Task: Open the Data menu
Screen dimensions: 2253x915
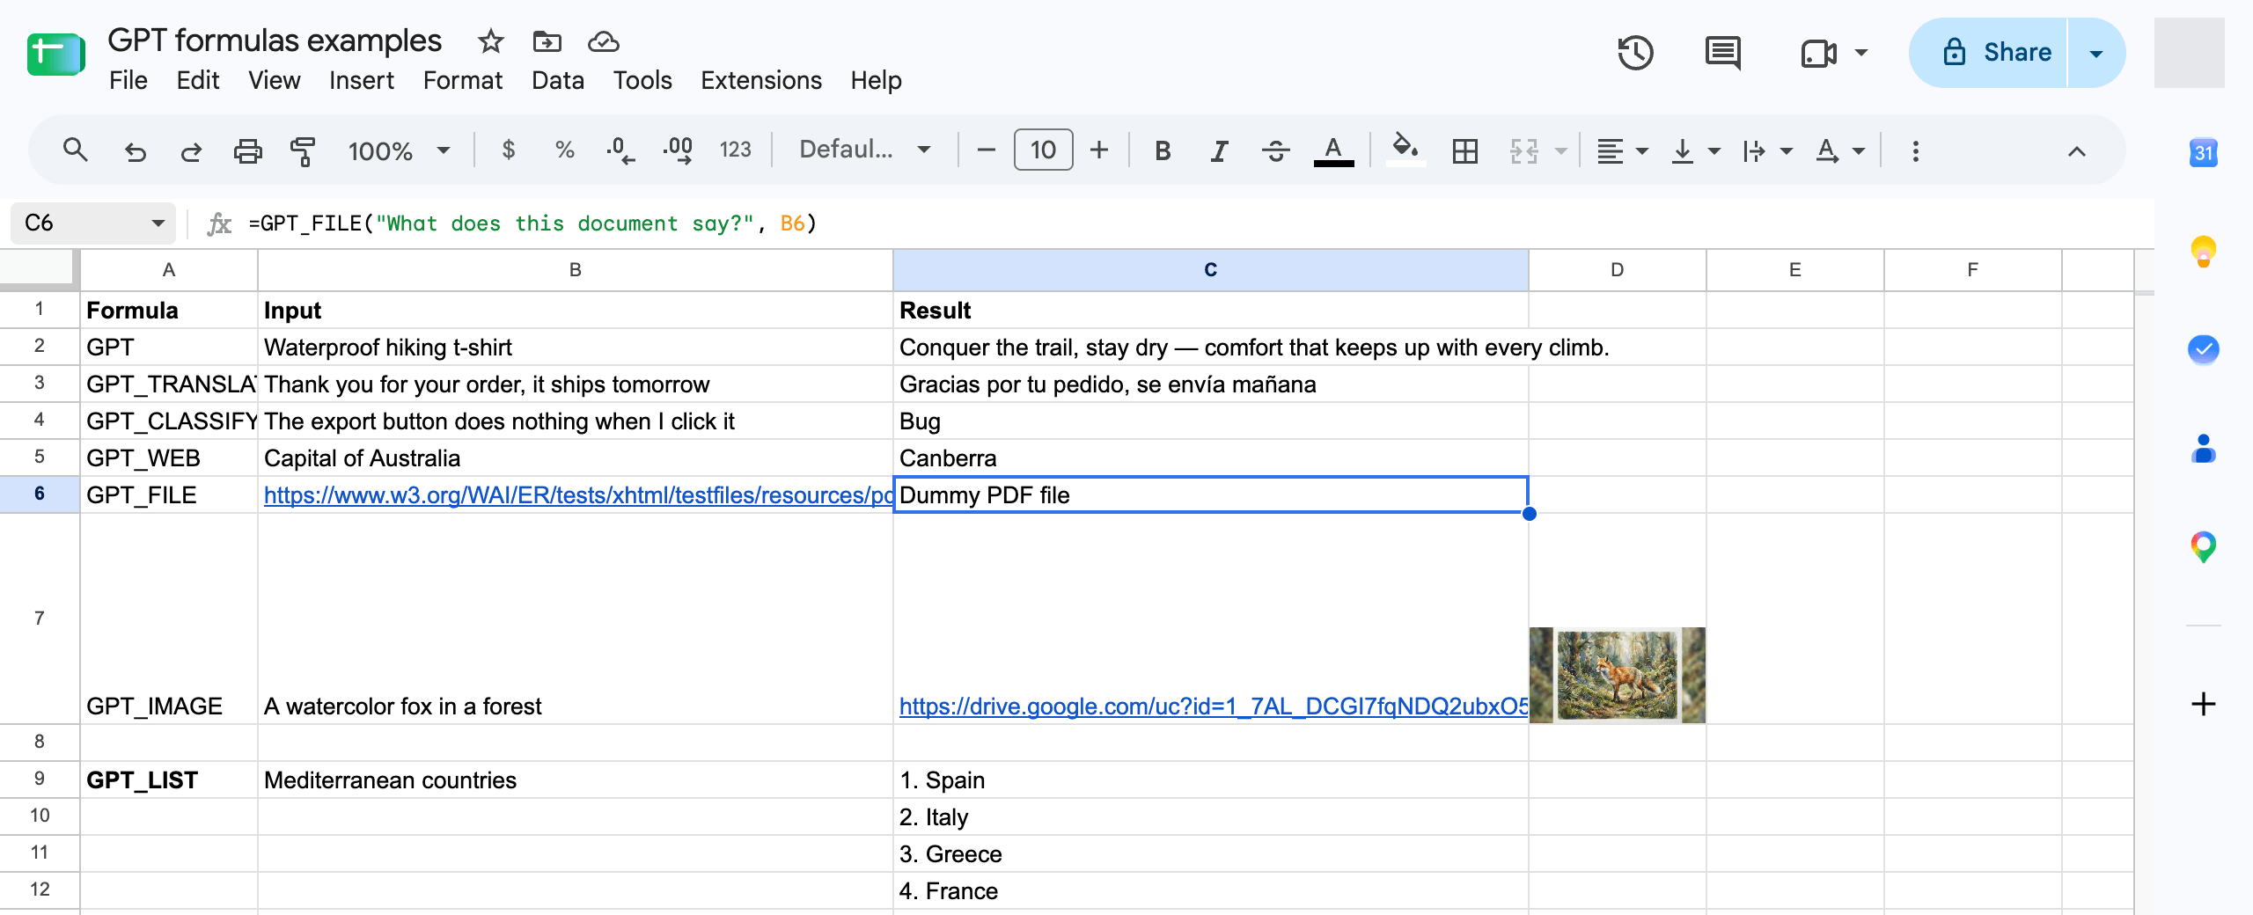Action: tap(558, 80)
